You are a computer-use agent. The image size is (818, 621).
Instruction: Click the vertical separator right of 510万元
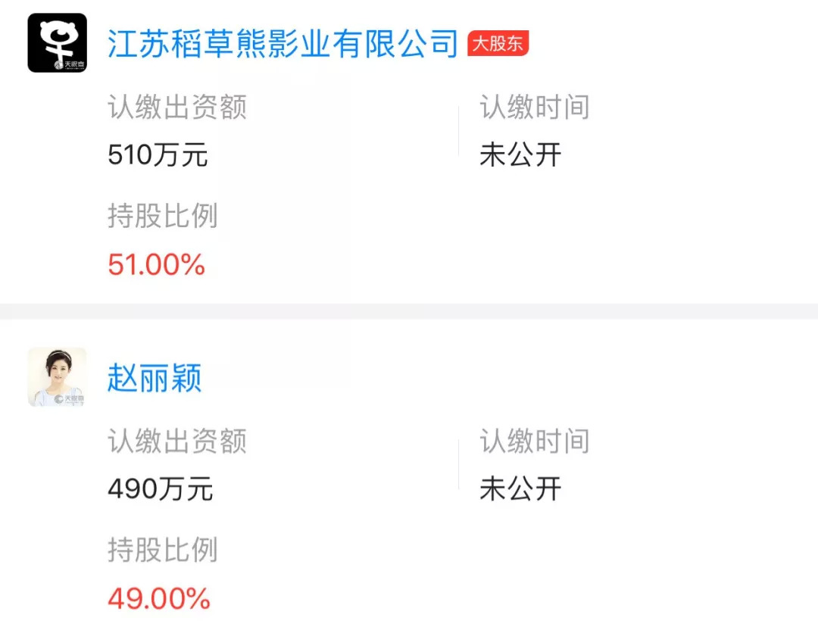click(x=458, y=131)
